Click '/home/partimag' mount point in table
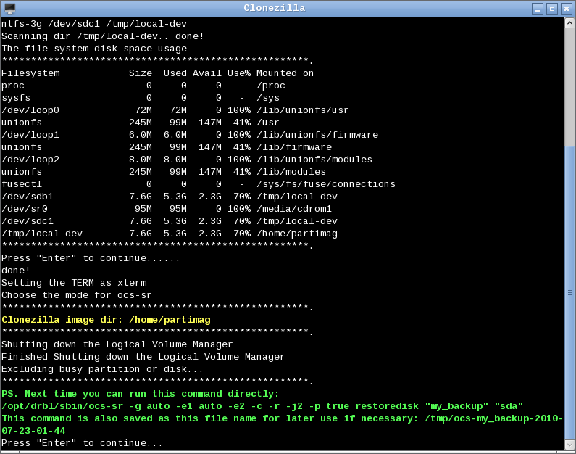The image size is (576, 454). [297, 234]
